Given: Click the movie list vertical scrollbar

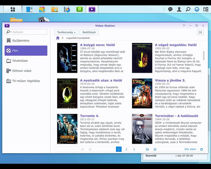Looking at the screenshot, I should (204, 55).
